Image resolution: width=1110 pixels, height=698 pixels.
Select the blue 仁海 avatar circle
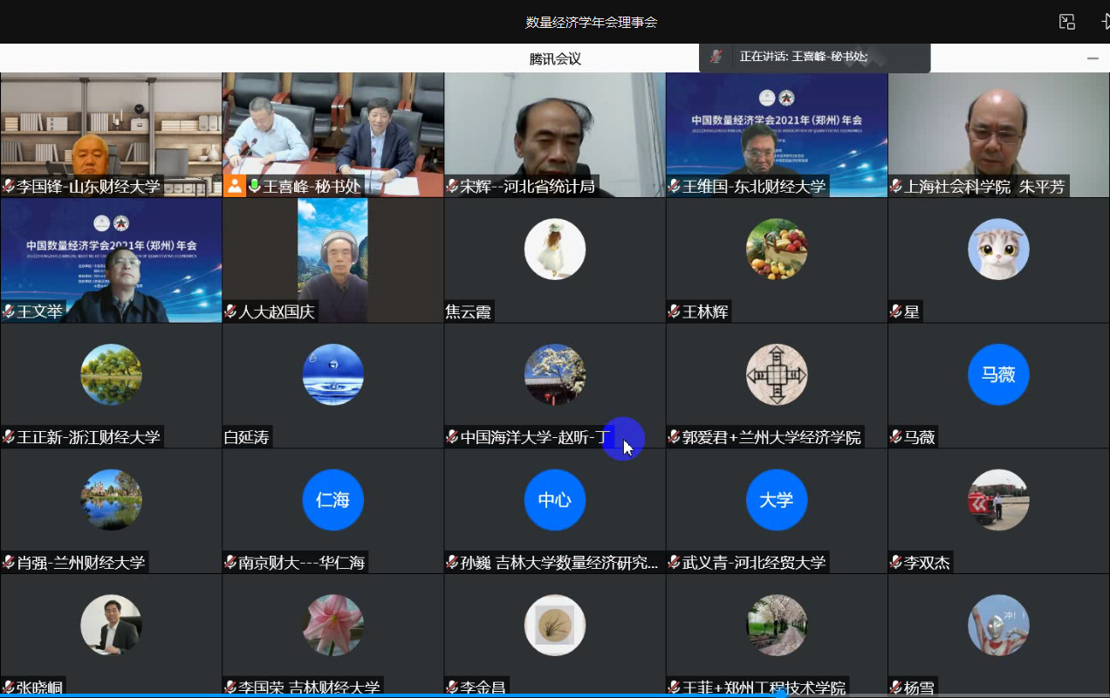[332, 500]
